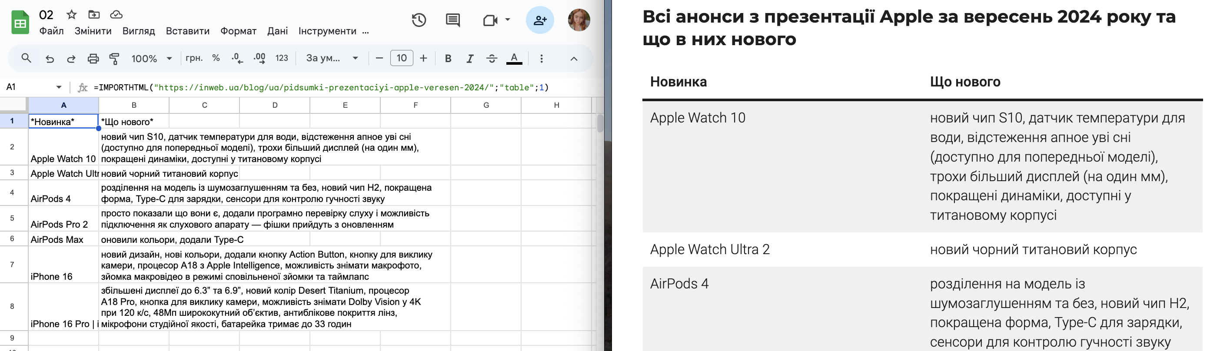
Task: Search the menus magnifier icon
Action: click(x=27, y=58)
